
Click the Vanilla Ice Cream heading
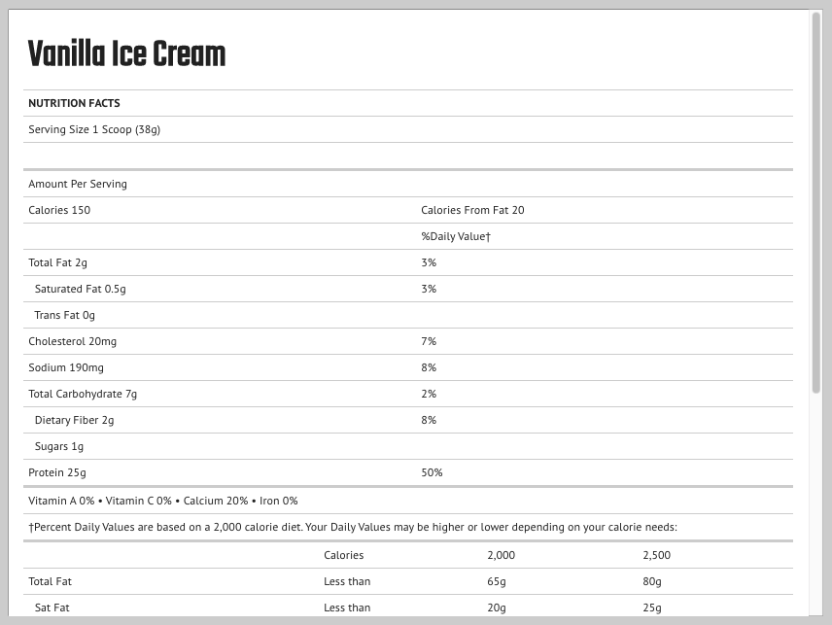pyautogui.click(x=126, y=55)
